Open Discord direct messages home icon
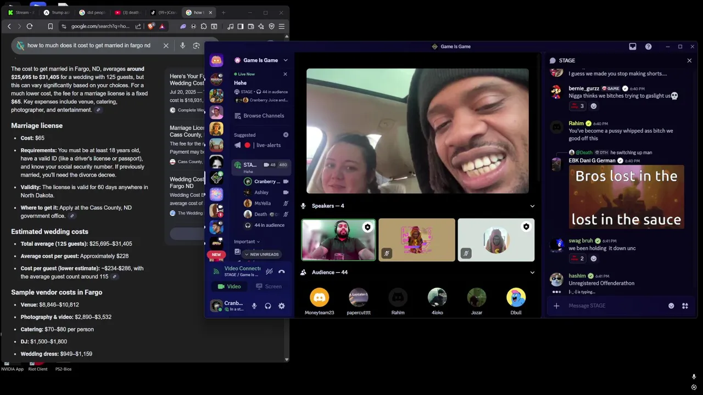Image resolution: width=703 pixels, height=395 pixels. (x=216, y=60)
